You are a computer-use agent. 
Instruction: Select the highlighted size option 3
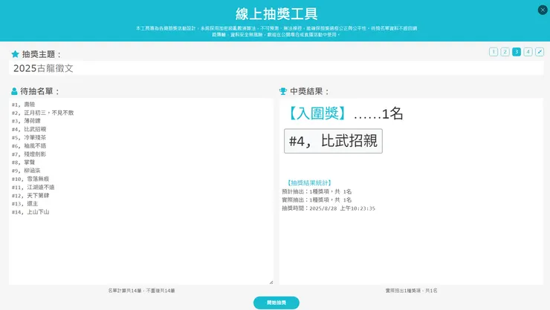pyautogui.click(x=517, y=52)
